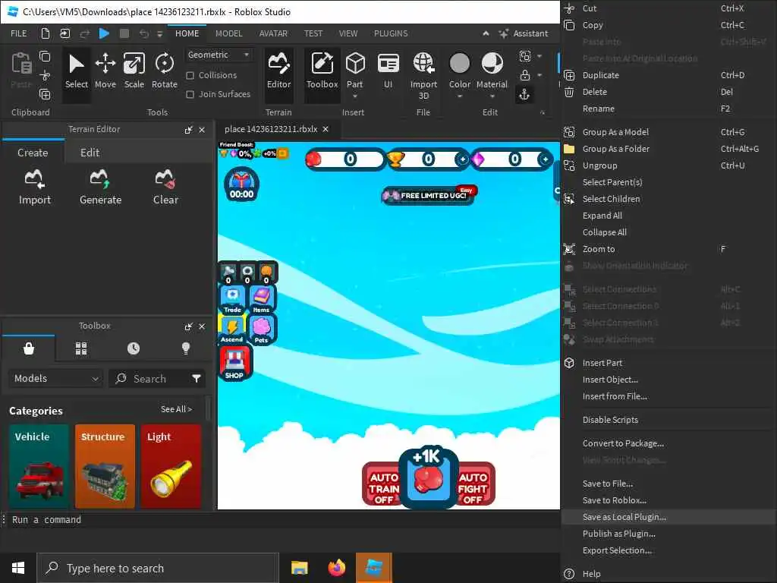Screen dimensions: 777x583
Task: Expand the Color dropdown arrow
Action: click(x=459, y=96)
